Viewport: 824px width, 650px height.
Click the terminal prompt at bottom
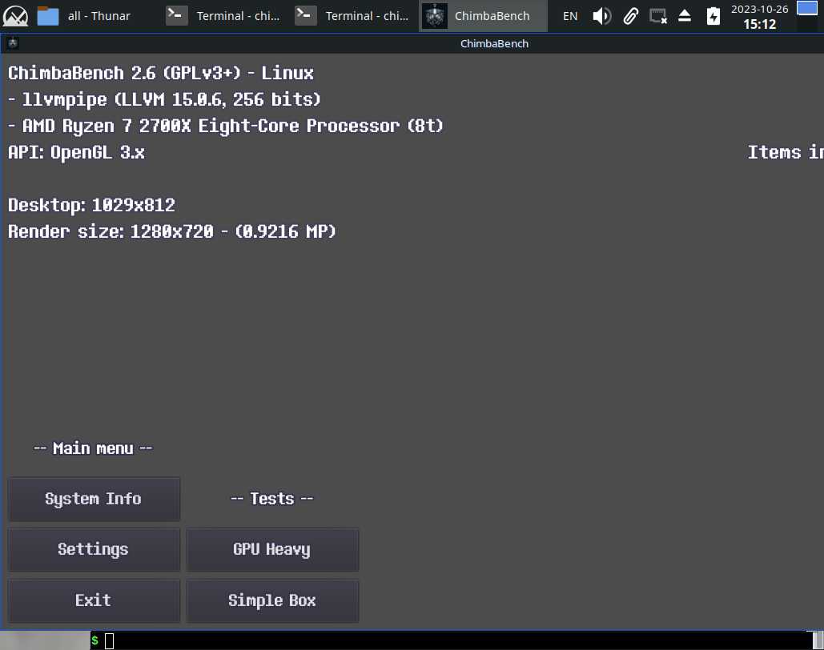coord(102,640)
